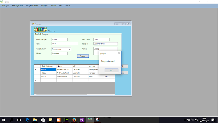Screen dimensions: 218x123
Task: Open Windows Store from the taskbar
Action: (43, 120)
